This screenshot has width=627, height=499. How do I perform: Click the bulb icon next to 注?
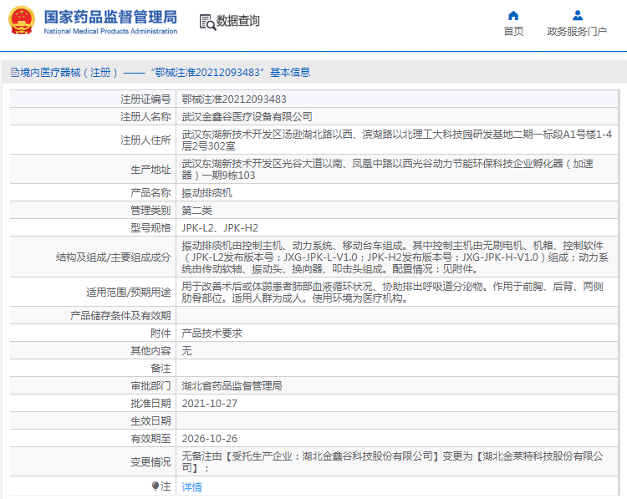pyautogui.click(x=155, y=486)
